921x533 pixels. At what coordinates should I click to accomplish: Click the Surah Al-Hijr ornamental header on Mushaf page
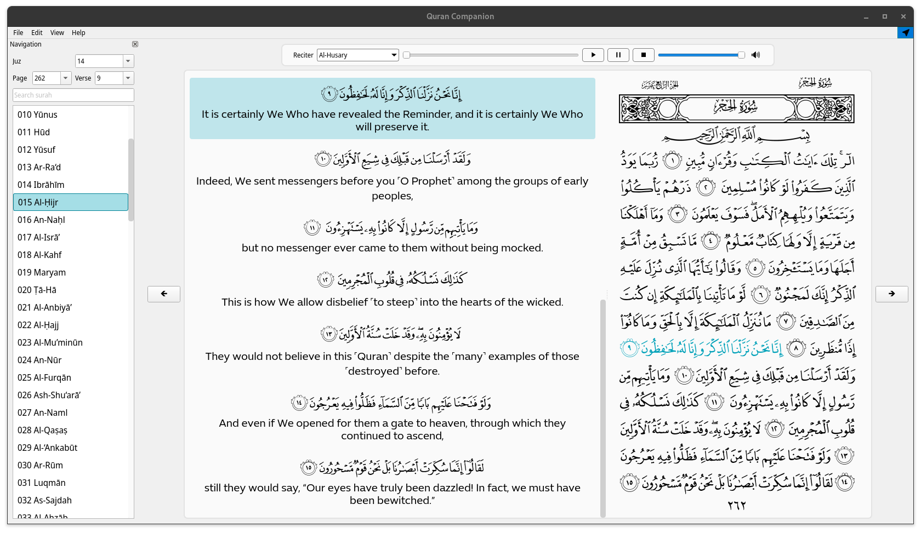pos(737,108)
